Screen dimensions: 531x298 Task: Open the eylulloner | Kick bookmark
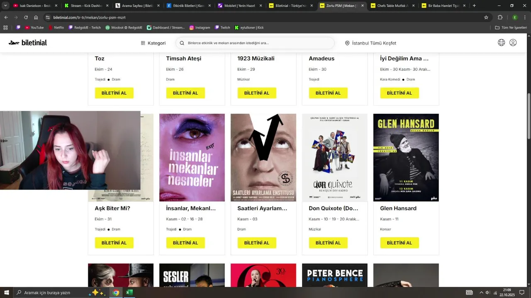point(249,27)
